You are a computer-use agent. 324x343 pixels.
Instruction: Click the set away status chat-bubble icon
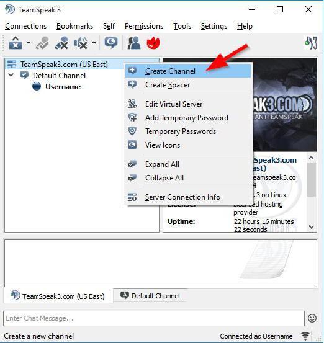click(111, 43)
